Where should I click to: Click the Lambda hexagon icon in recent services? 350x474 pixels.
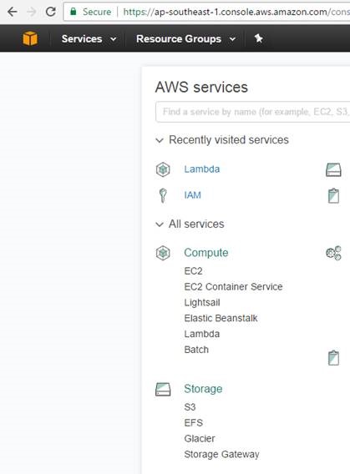163,169
